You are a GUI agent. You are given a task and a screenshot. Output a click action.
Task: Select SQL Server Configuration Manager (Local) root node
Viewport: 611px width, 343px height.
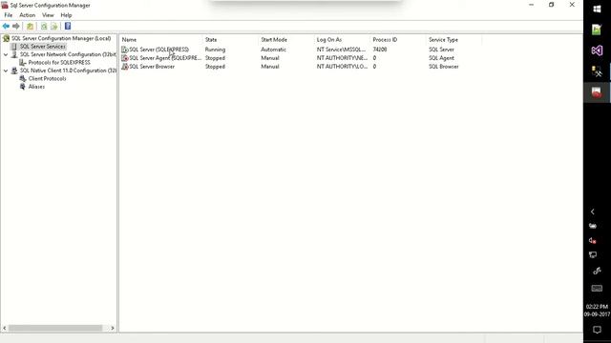point(61,38)
